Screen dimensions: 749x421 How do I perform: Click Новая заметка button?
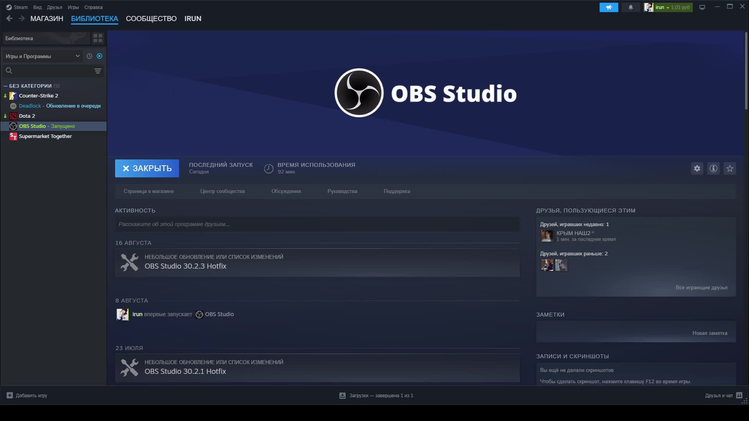(710, 333)
